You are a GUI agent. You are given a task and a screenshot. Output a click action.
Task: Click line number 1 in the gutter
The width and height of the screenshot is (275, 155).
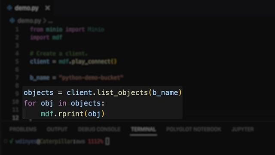[x=17, y=29]
